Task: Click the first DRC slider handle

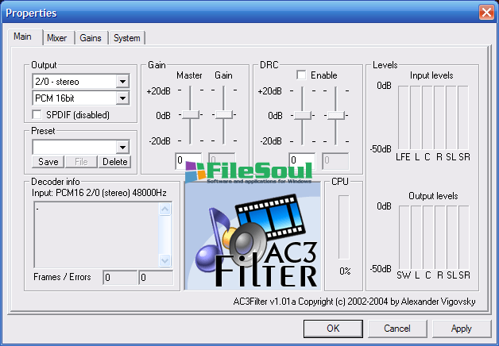Action: 303,115
